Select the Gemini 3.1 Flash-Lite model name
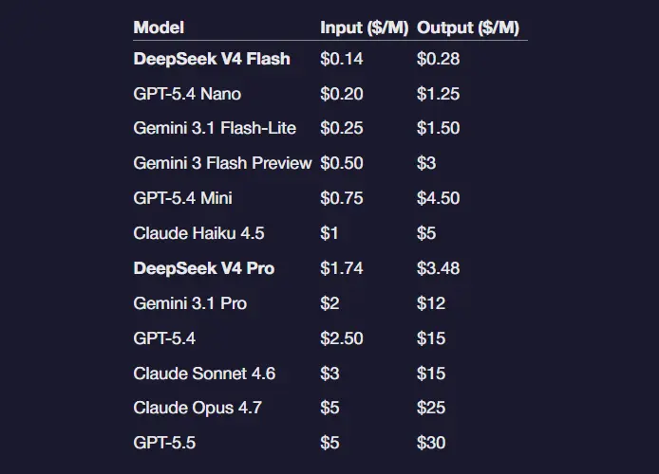This screenshot has height=474, width=659. [215, 129]
